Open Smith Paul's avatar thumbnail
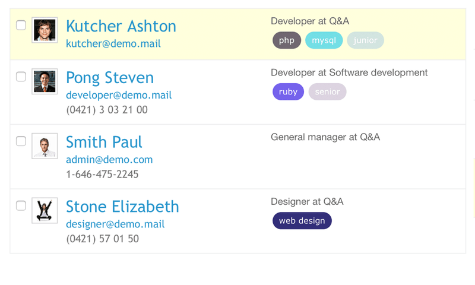The height and width of the screenshot is (285, 475). point(45,145)
